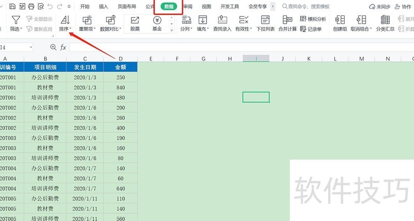The height and width of the screenshot is (221, 414).
Task: Click the 未同步 cloud sync button
Action: 380,7
